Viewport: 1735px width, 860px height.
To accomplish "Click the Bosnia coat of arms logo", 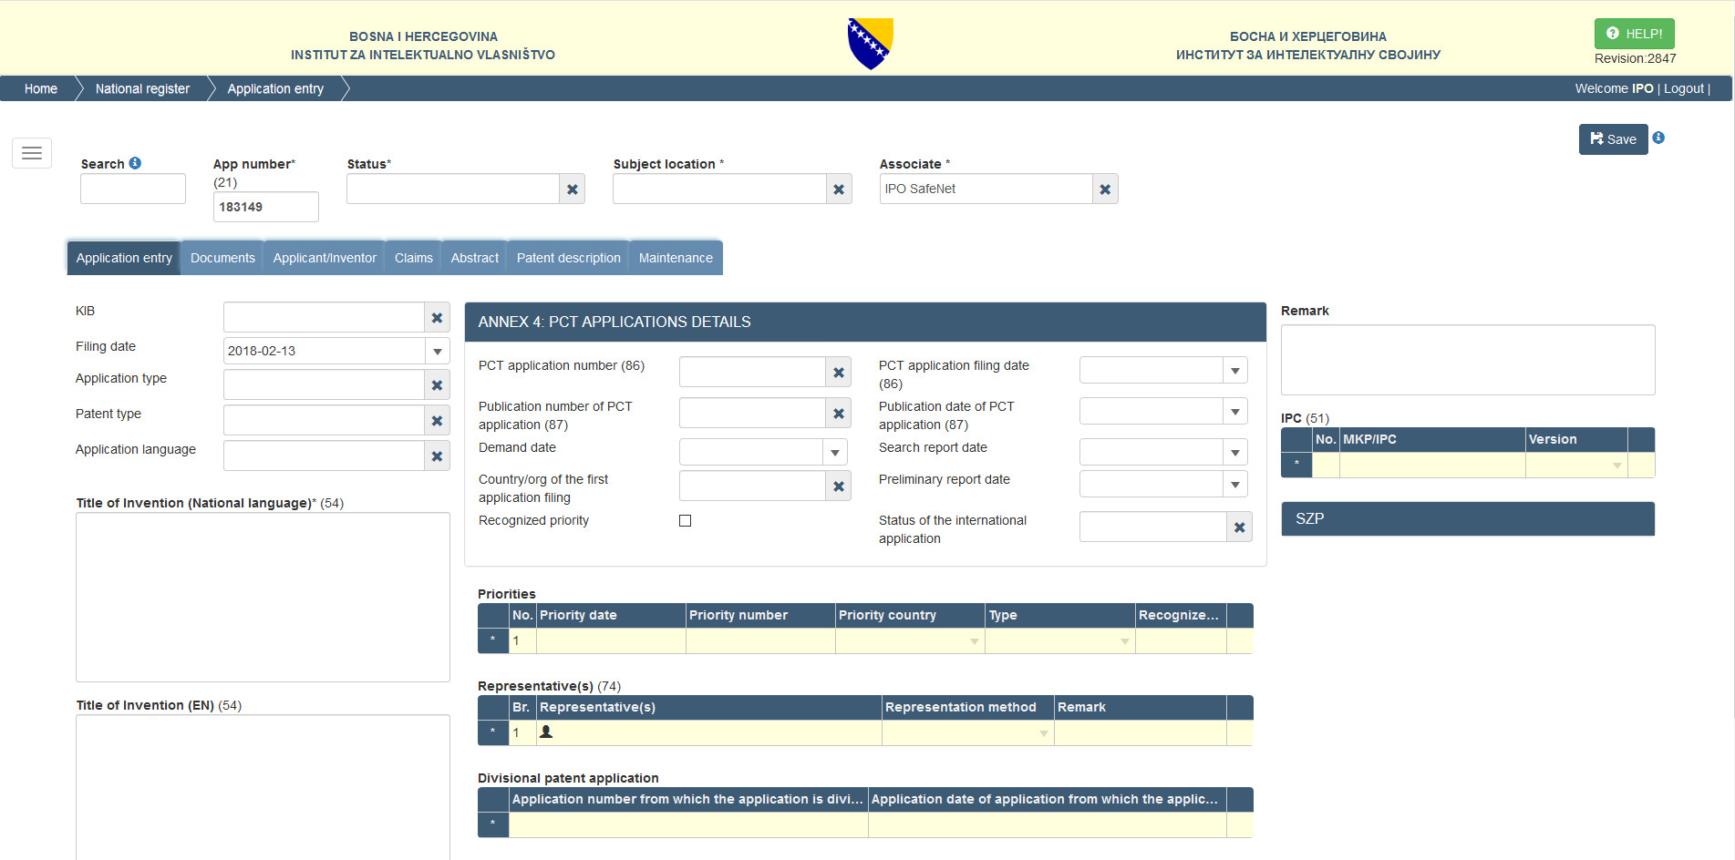I will click(x=871, y=44).
